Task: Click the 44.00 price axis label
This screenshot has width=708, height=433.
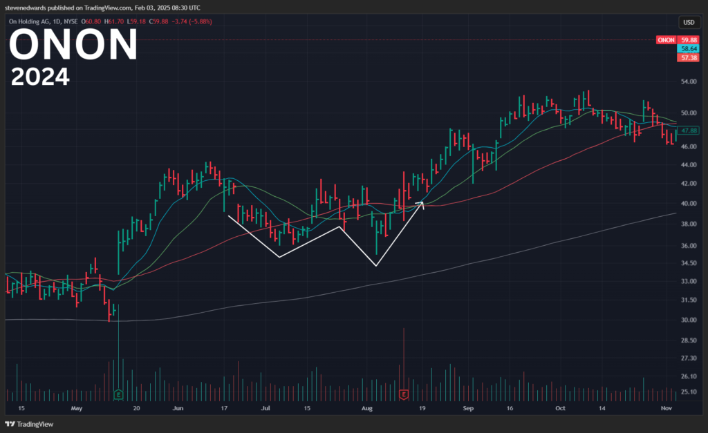Action: 689,165
